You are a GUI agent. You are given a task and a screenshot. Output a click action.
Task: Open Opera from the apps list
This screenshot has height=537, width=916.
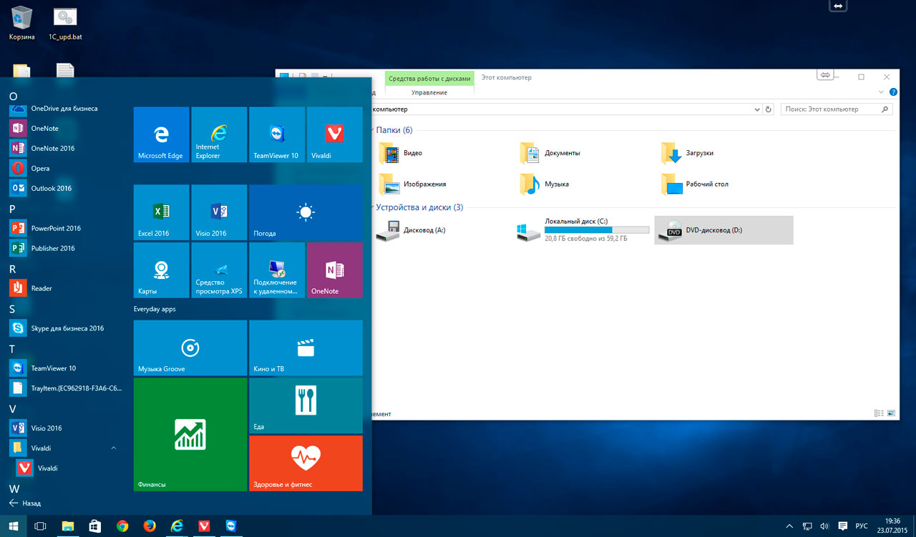(40, 169)
